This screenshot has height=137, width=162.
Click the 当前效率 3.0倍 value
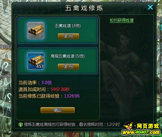tap(47, 83)
